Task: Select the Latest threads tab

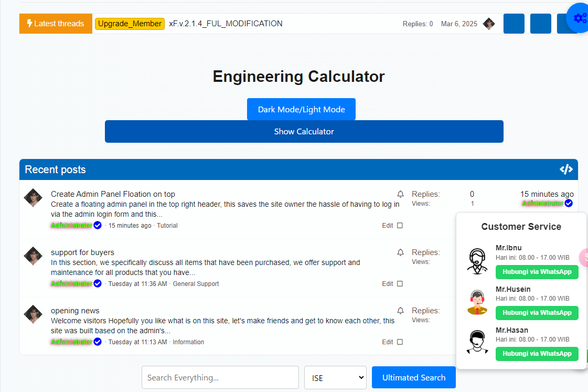Action: coord(56,24)
